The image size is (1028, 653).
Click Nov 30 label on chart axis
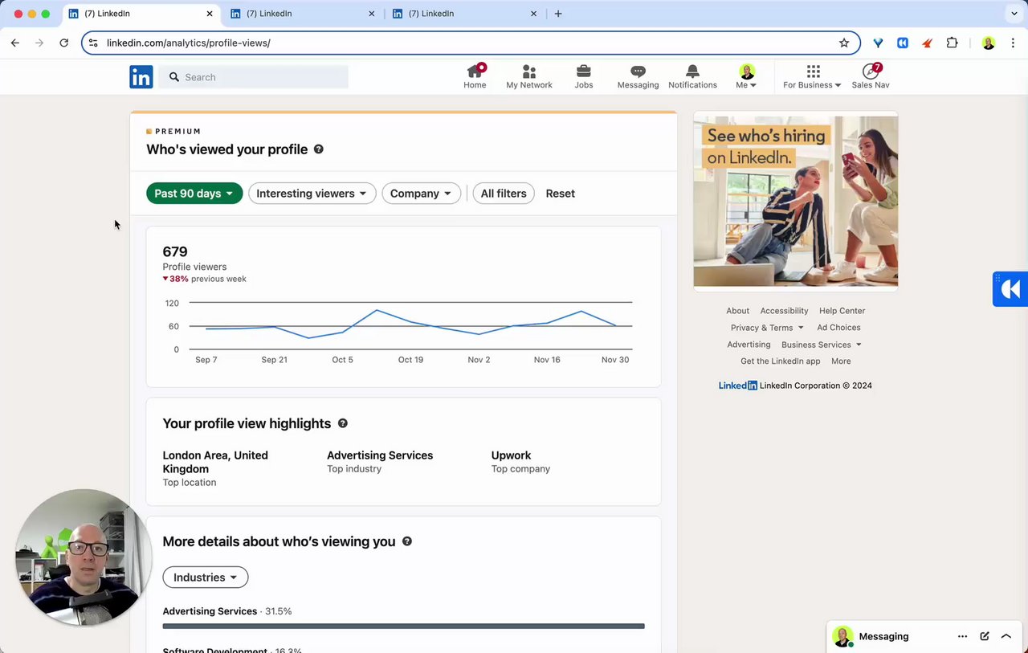click(x=615, y=360)
